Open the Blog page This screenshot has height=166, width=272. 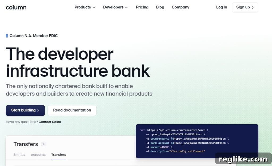pyautogui.click(x=160, y=7)
